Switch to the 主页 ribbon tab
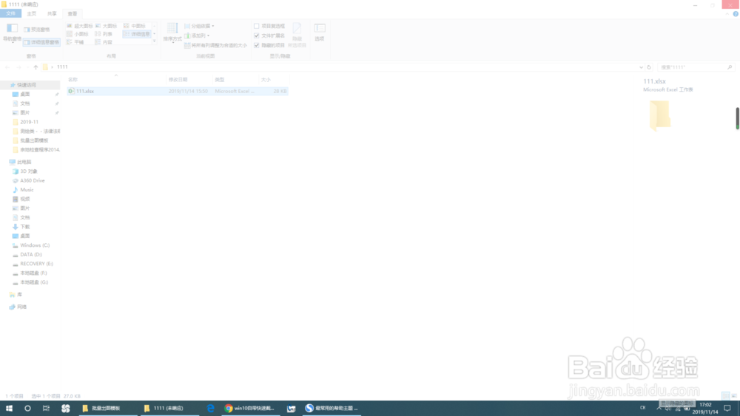The height and width of the screenshot is (416, 740). point(32,13)
